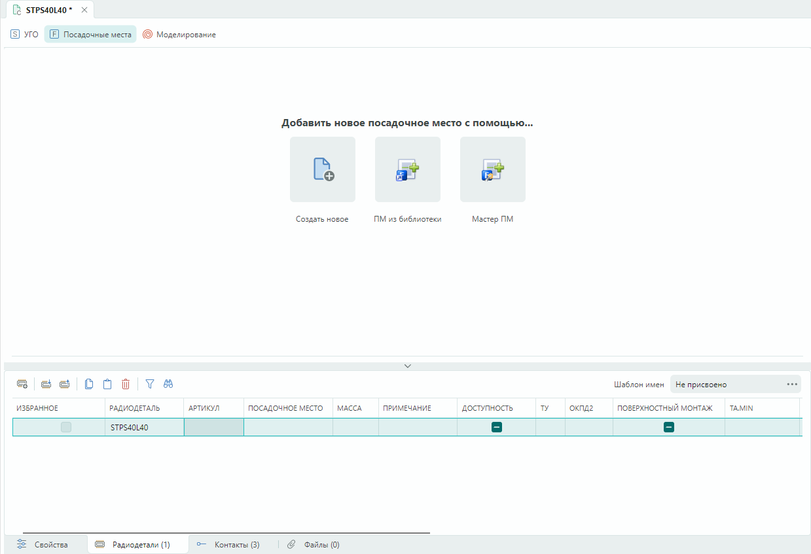Delete the selected component with trash icon
The image size is (811, 554).
point(126,384)
